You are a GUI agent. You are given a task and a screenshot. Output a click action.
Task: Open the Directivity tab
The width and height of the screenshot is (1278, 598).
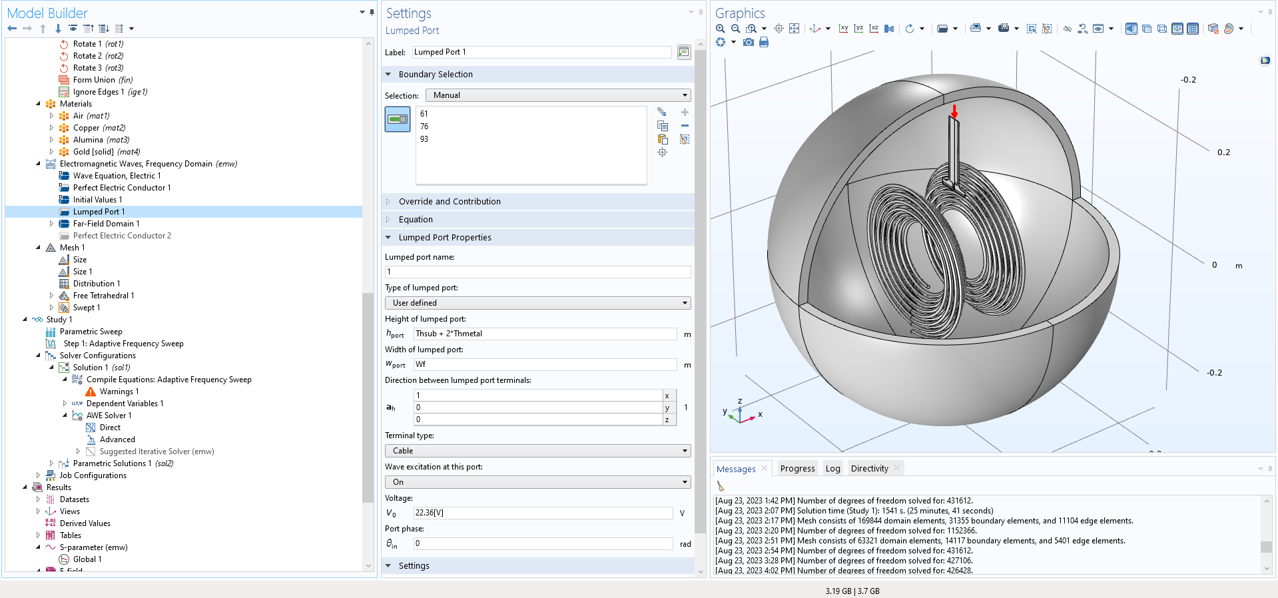pyautogui.click(x=869, y=469)
